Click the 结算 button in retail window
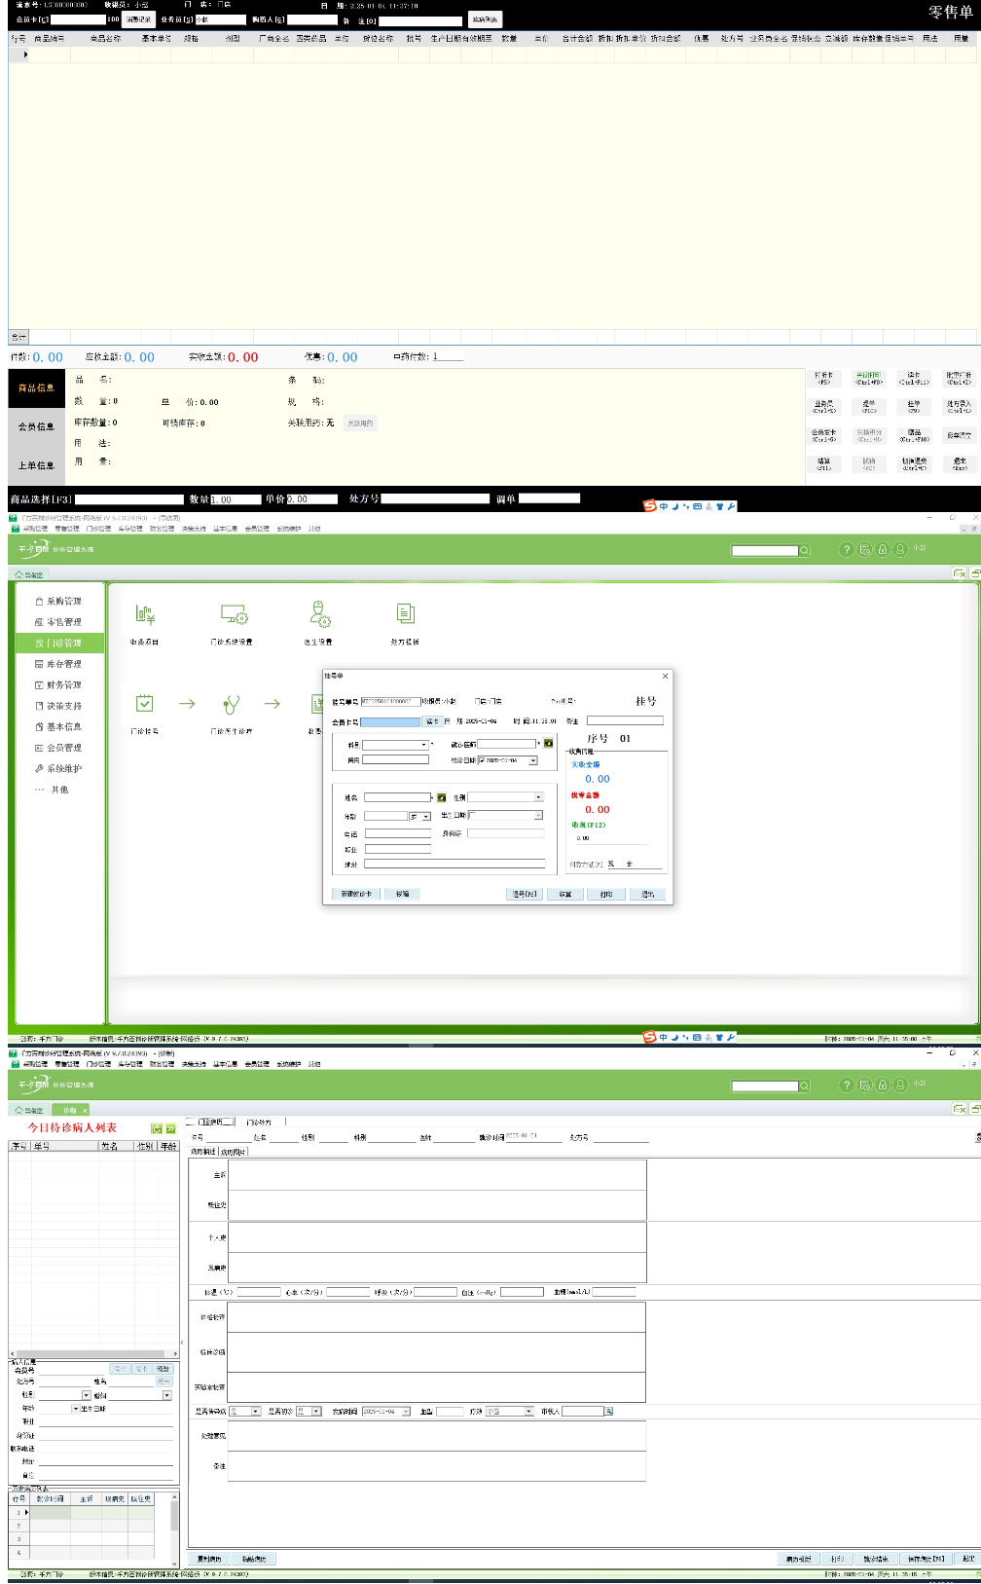Image resolution: width=981 pixels, height=1584 pixels. click(823, 463)
